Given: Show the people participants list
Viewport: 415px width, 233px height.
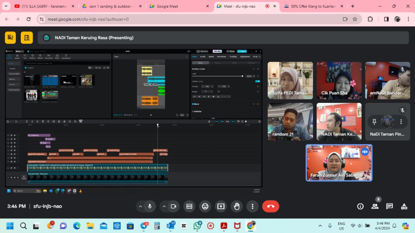Looking at the screenshot, I should tap(375, 206).
